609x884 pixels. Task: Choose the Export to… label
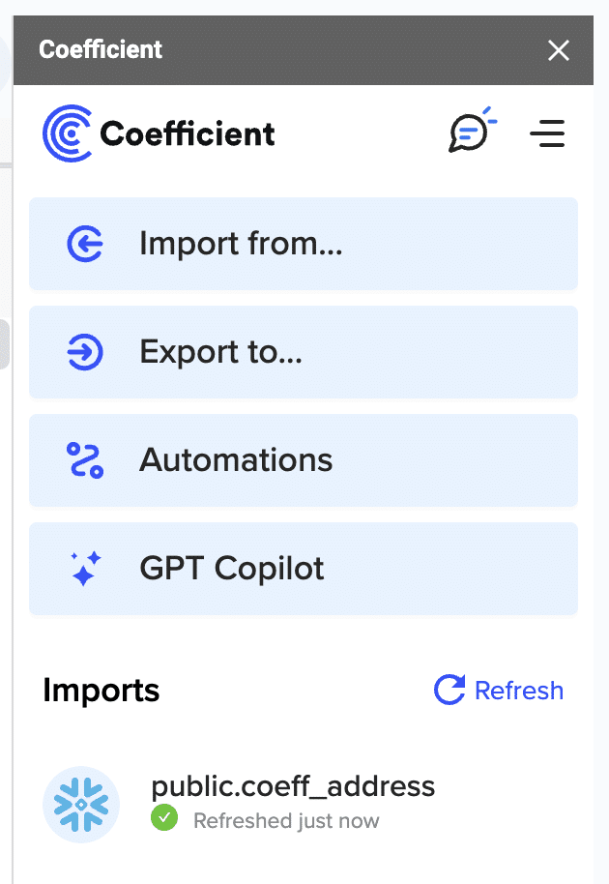coord(221,352)
